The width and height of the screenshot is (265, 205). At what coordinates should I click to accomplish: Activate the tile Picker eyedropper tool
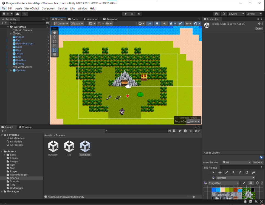point(240,172)
